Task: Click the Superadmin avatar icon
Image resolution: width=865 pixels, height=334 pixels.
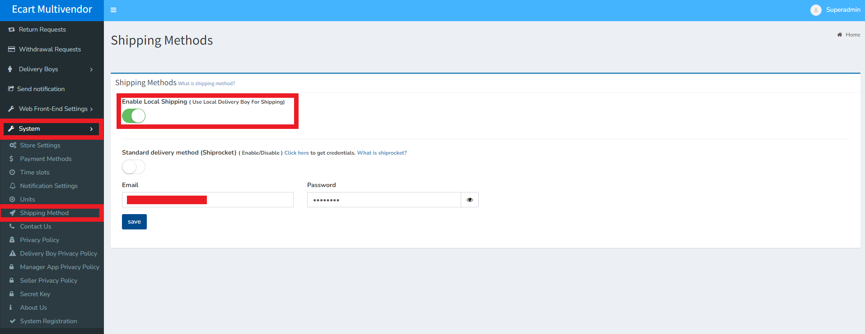Action: [x=816, y=10]
